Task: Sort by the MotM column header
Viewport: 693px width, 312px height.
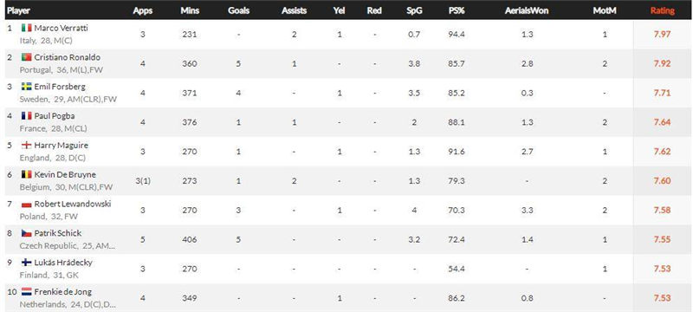Action: pos(604,10)
